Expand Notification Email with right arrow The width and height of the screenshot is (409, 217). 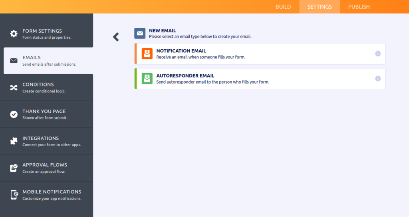(x=378, y=54)
